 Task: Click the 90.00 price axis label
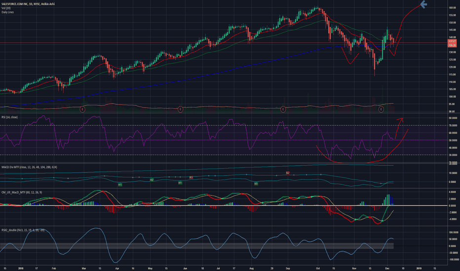tap(452, 111)
